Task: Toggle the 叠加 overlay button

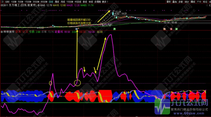Action: tap(175, 2)
